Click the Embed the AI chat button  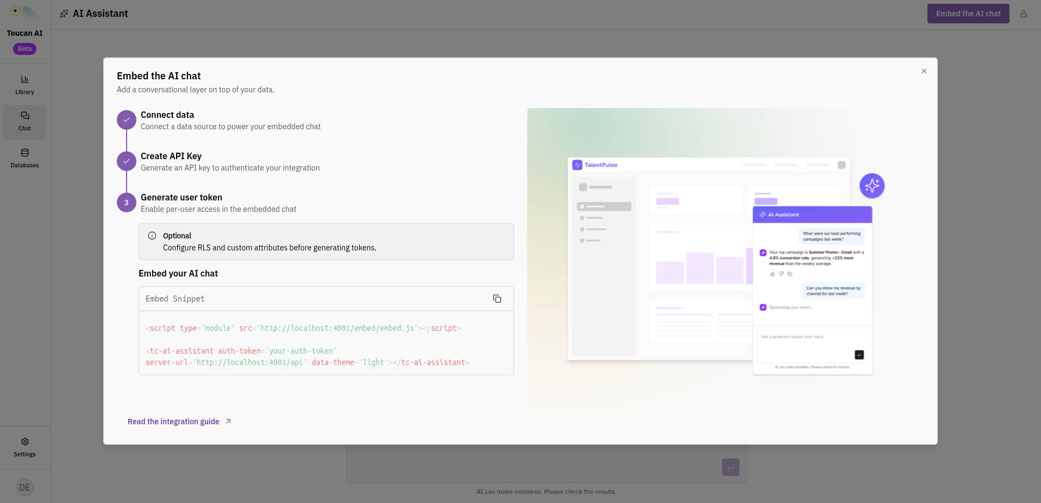click(968, 13)
